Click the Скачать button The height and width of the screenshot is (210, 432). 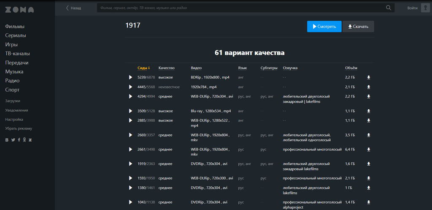coord(358,27)
